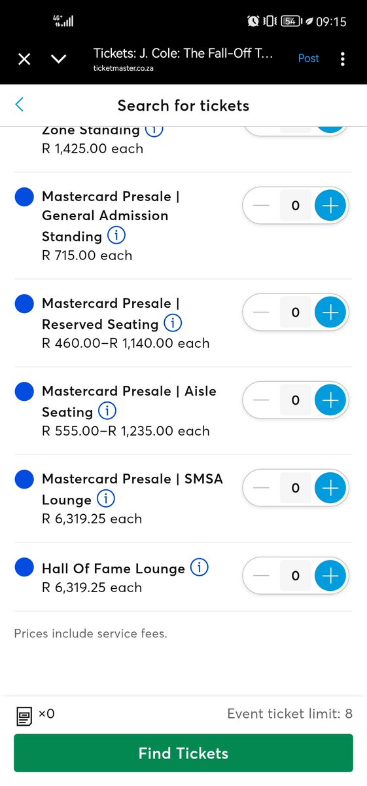Open info icon beside Reserved Seating
367x786 pixels.
point(173,323)
